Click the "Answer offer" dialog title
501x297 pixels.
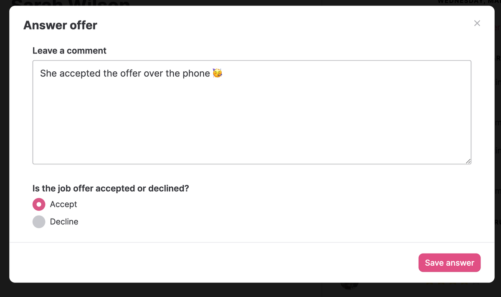pos(60,25)
